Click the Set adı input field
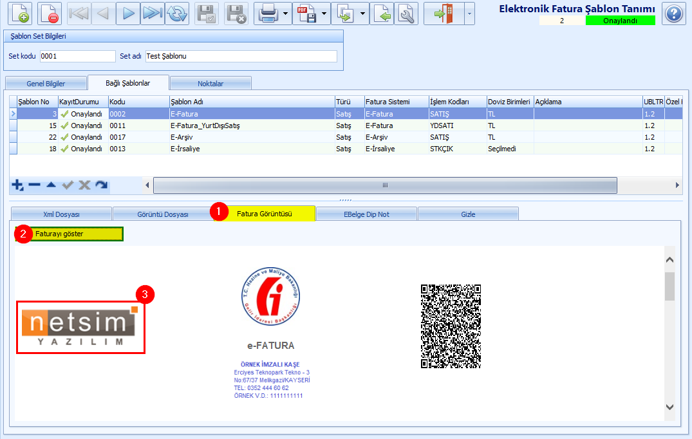 click(x=241, y=56)
